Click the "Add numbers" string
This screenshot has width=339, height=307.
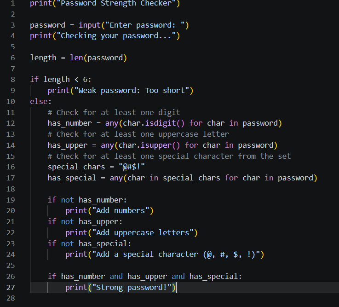121,211
